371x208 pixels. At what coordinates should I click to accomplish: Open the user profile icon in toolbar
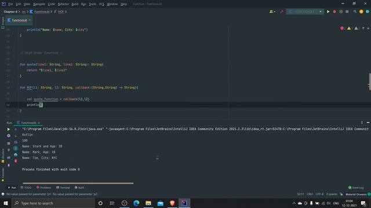271,12
